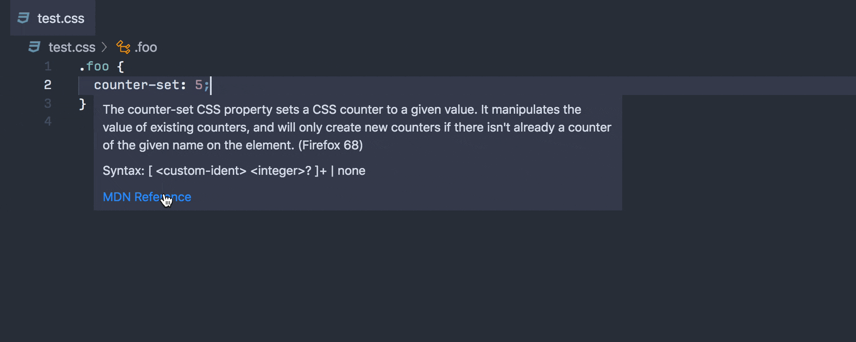
Task: Expand the breadcrumb chevron after test.css
Action: pyautogui.click(x=104, y=47)
